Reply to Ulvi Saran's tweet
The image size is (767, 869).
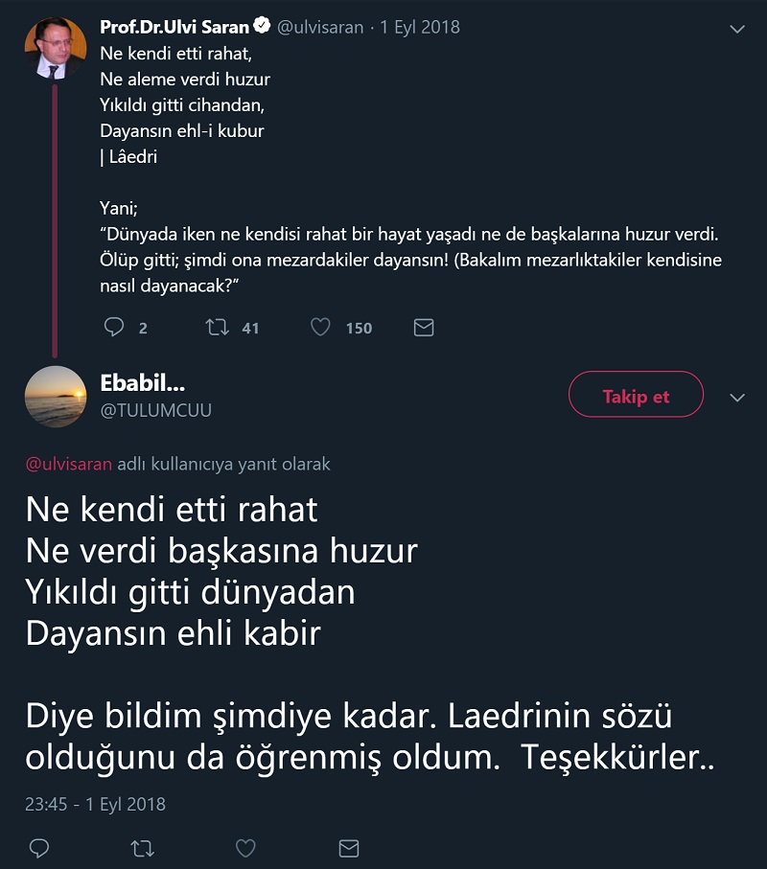[x=114, y=328]
